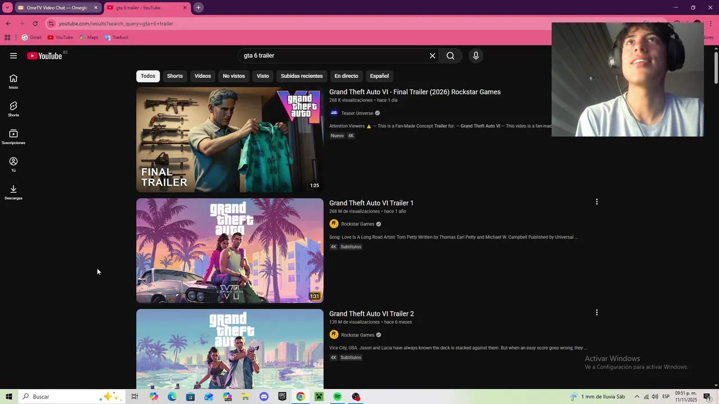Click the Trailer 2 video thumbnail
This screenshot has height=404, width=719.
230,348
